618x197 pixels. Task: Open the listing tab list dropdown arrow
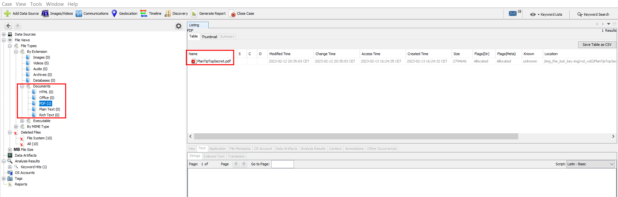[x=609, y=24]
